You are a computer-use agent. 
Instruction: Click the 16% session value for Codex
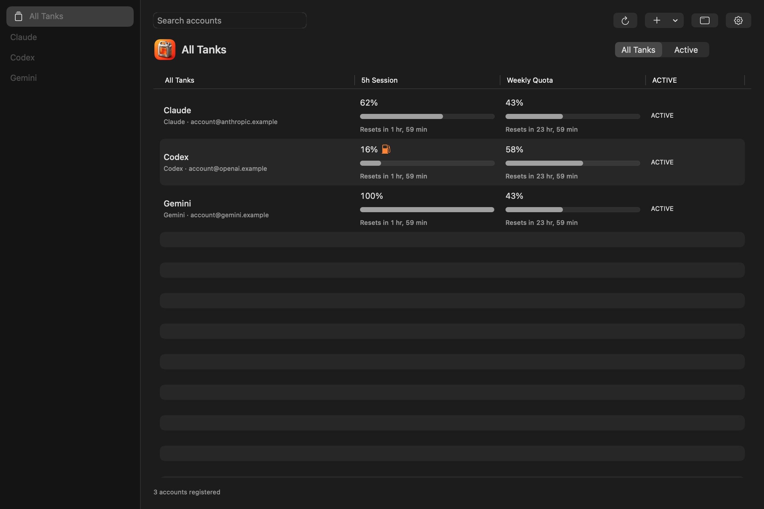[369, 149]
